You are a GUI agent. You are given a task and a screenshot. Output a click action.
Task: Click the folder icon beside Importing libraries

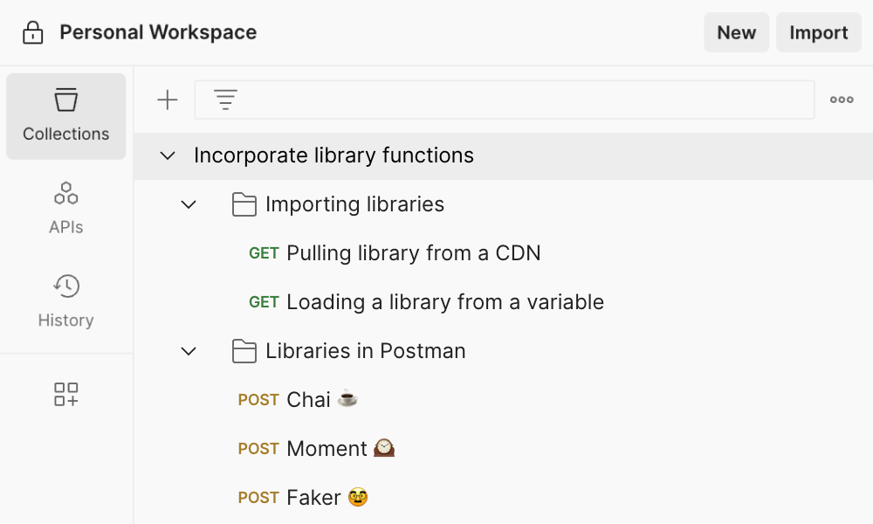tap(244, 203)
